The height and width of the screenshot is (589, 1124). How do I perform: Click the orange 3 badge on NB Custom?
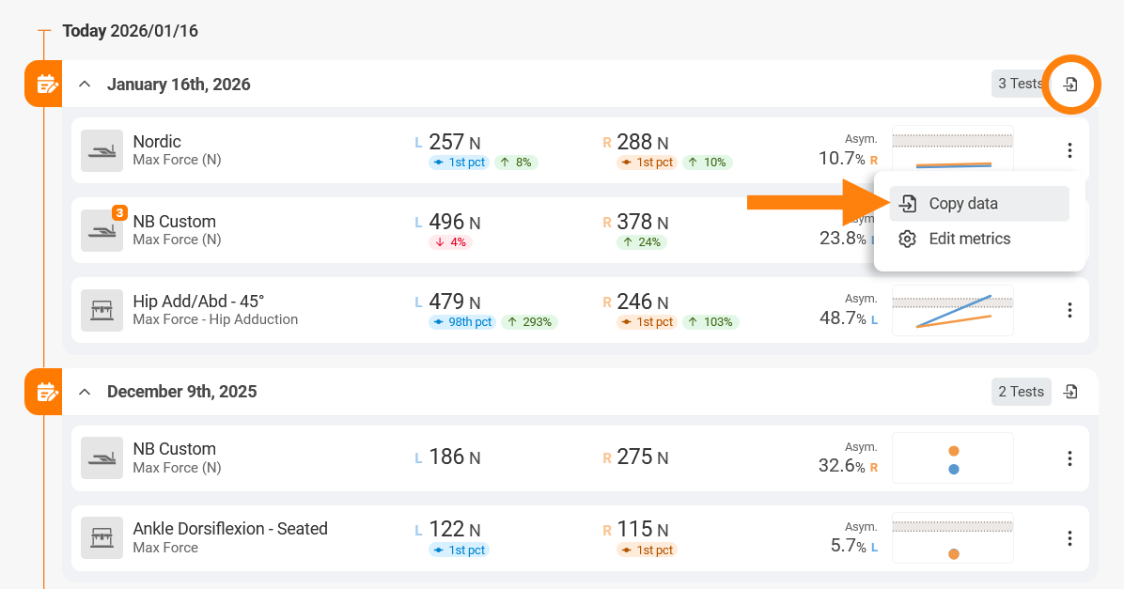pos(119,213)
